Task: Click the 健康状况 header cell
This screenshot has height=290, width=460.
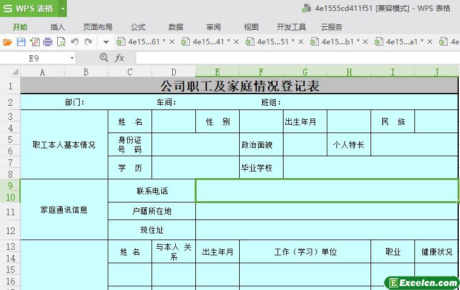Action: [x=436, y=252]
